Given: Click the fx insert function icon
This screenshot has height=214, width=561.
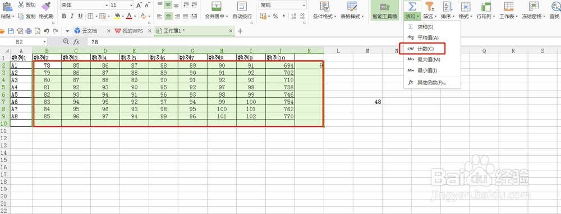Looking at the screenshot, I should 76,42.
